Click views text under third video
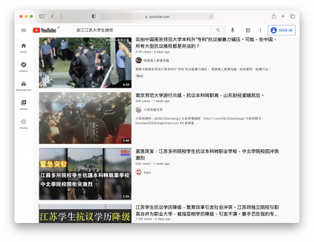The image size is (314, 242). coord(143,164)
